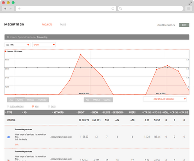Open the SPENT metric dropdown

tap(44, 45)
